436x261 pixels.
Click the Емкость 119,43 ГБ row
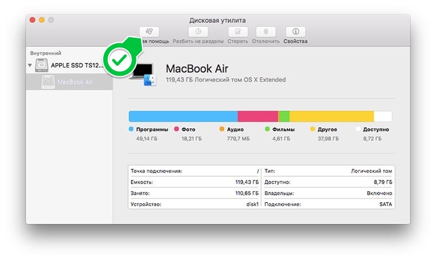click(x=194, y=182)
